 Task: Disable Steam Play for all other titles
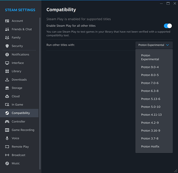tap(168, 26)
